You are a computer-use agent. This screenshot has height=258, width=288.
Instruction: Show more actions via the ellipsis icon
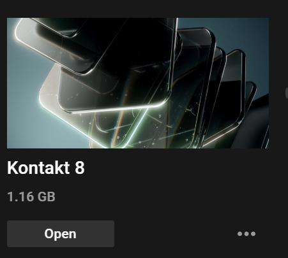pyautogui.click(x=246, y=234)
